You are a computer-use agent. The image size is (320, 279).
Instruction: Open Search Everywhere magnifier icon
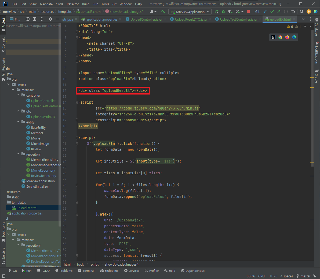point(302,12)
